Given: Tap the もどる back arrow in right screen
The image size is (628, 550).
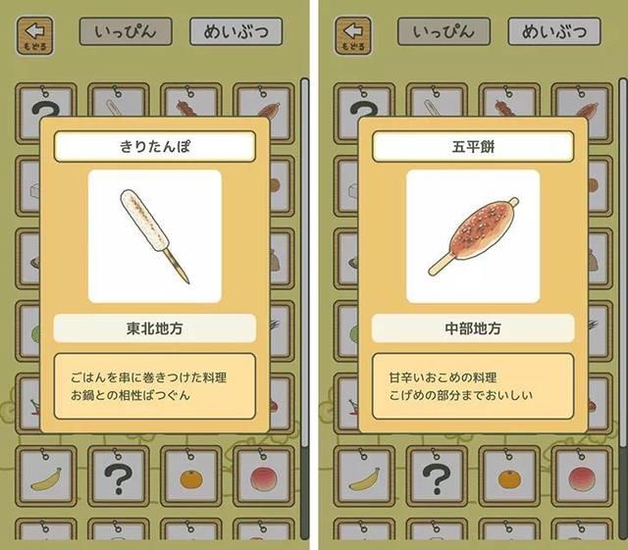Looking at the screenshot, I should [353, 35].
